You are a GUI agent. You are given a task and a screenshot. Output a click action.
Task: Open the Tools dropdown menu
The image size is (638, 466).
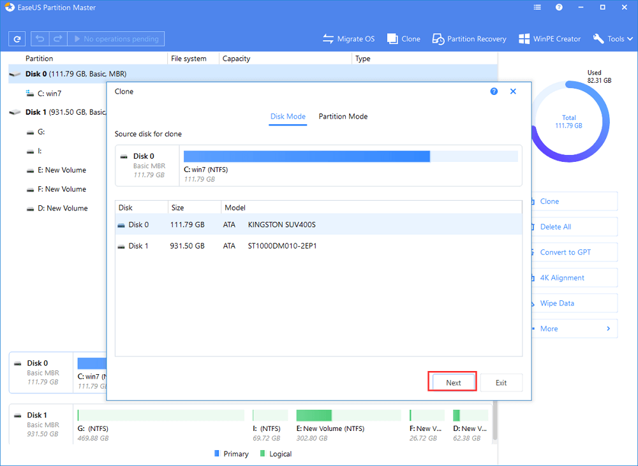click(612, 39)
